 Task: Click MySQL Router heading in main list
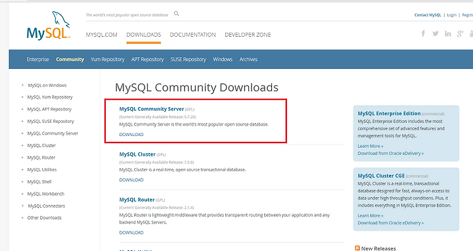[x=137, y=200]
